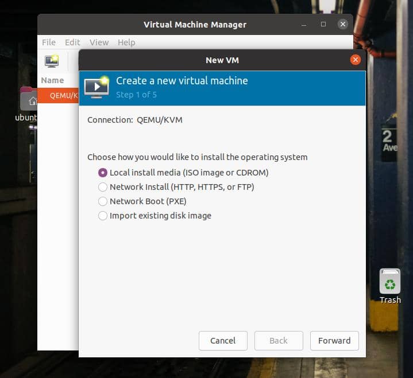
Task: Pick Import existing disk image option
Action: pyautogui.click(x=103, y=216)
